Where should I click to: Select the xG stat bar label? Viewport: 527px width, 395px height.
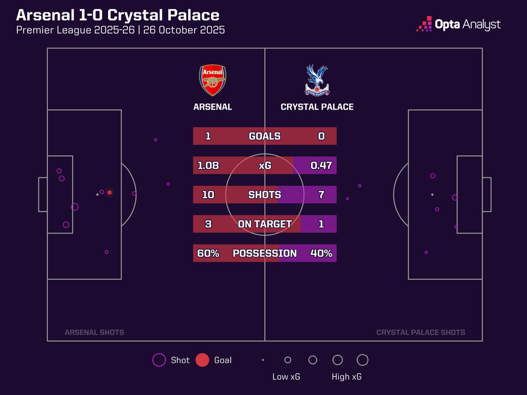click(265, 165)
